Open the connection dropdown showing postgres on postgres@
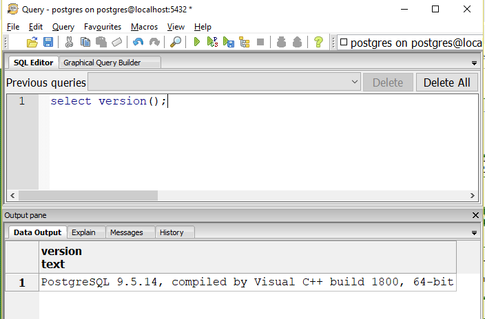Image resolution: width=485 pixels, height=319 pixels. coord(411,43)
